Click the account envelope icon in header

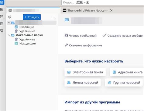67,20
